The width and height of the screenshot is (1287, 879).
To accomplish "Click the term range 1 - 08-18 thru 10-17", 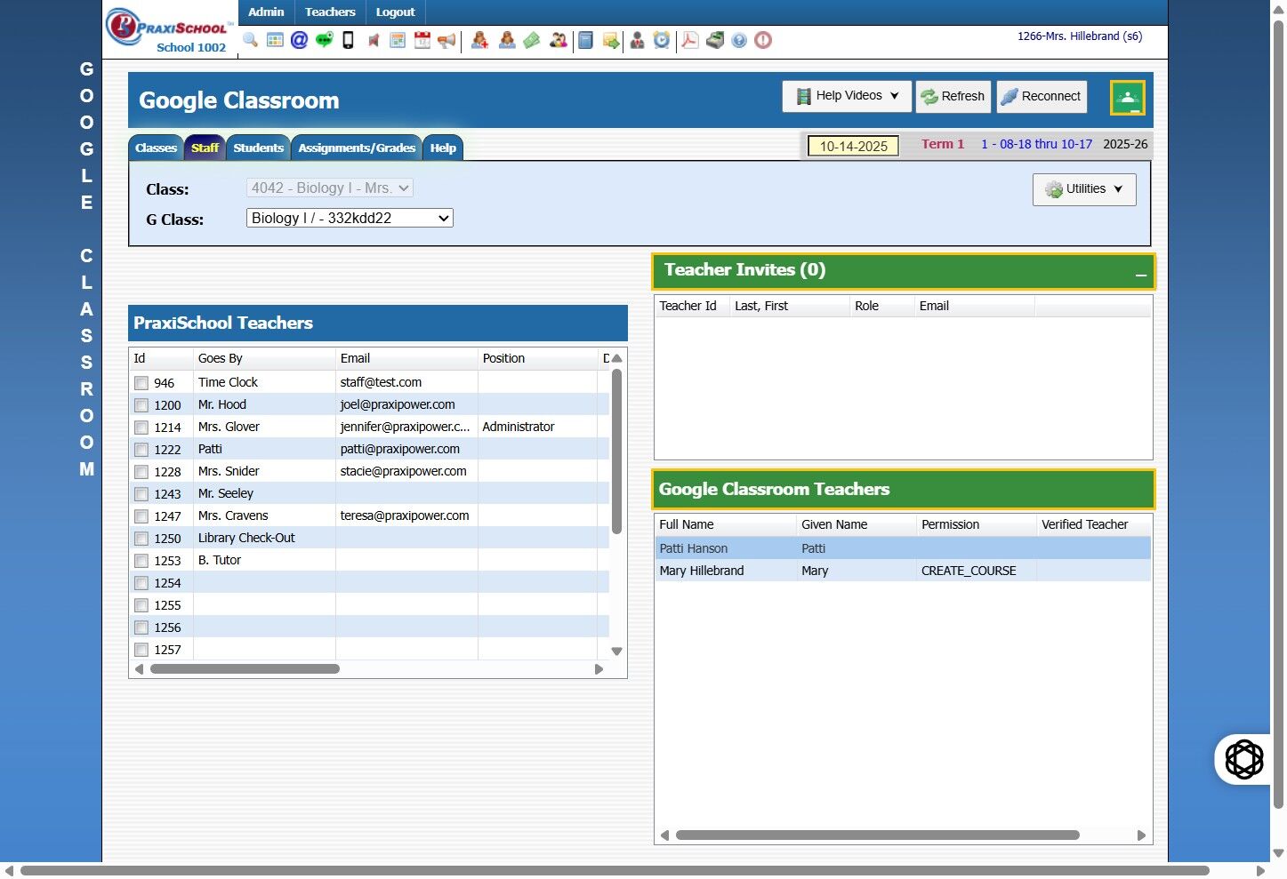I will click(1036, 144).
